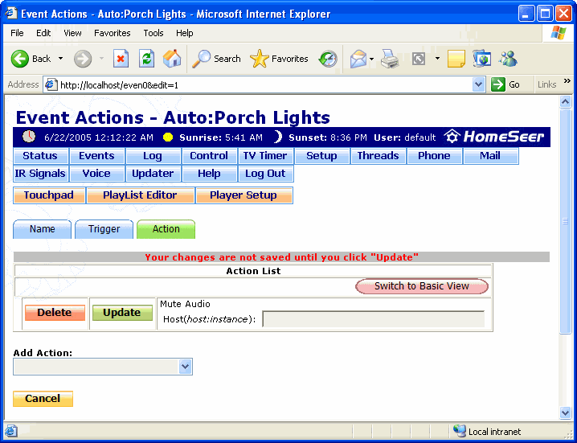Open the Touchpad button

[49, 195]
